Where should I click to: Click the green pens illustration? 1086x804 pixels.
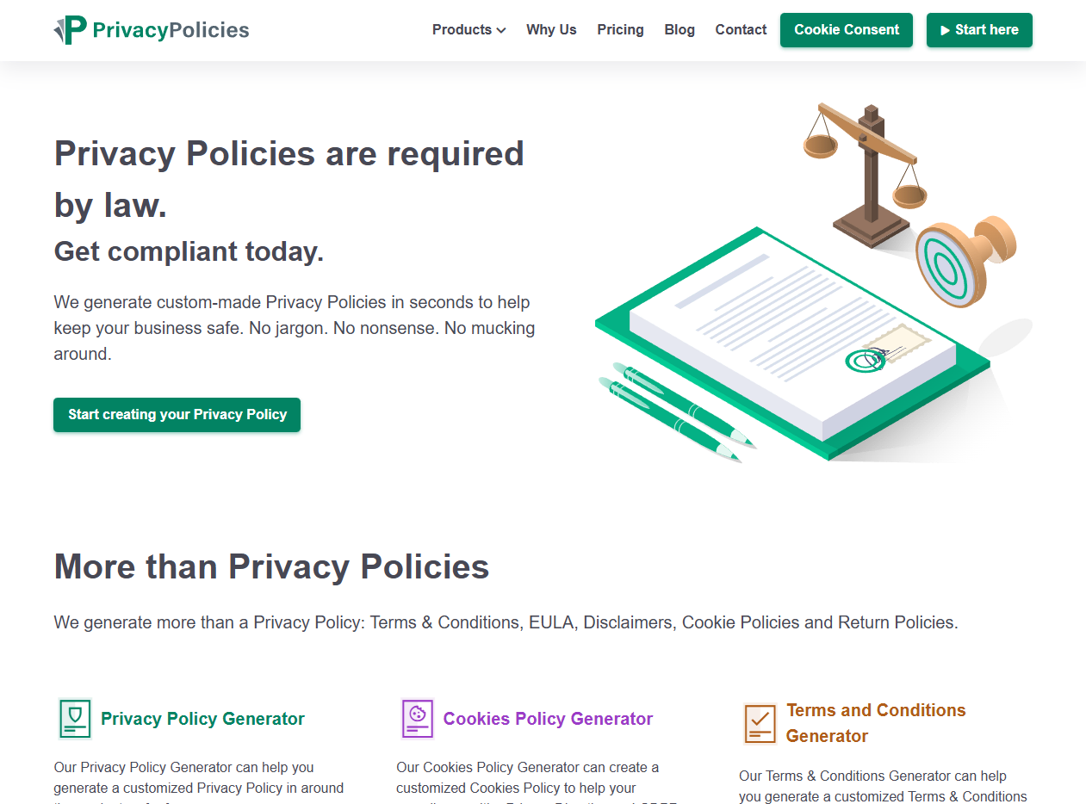click(676, 411)
